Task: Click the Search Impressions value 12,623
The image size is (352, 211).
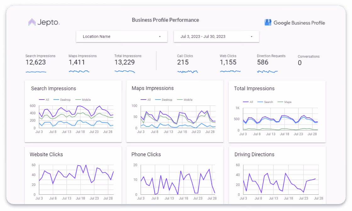Action: (36, 62)
